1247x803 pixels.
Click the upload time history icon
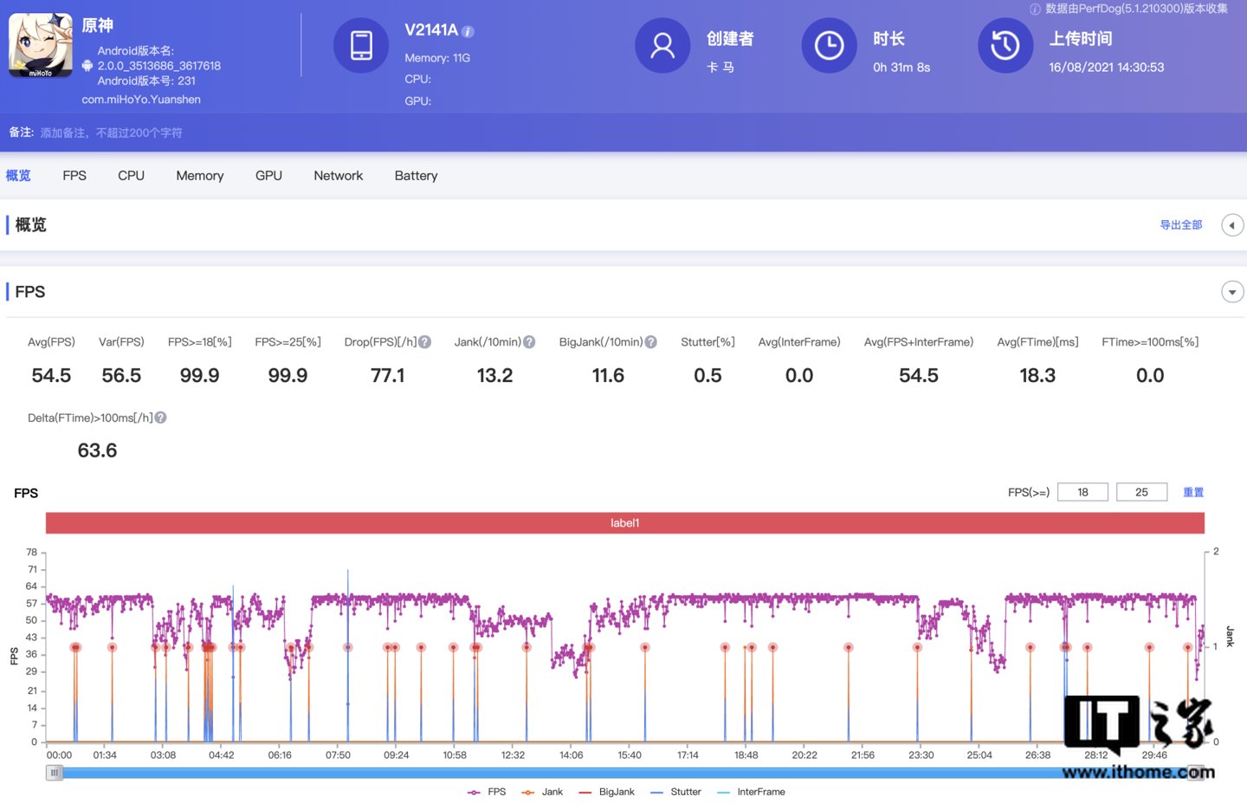(1005, 46)
